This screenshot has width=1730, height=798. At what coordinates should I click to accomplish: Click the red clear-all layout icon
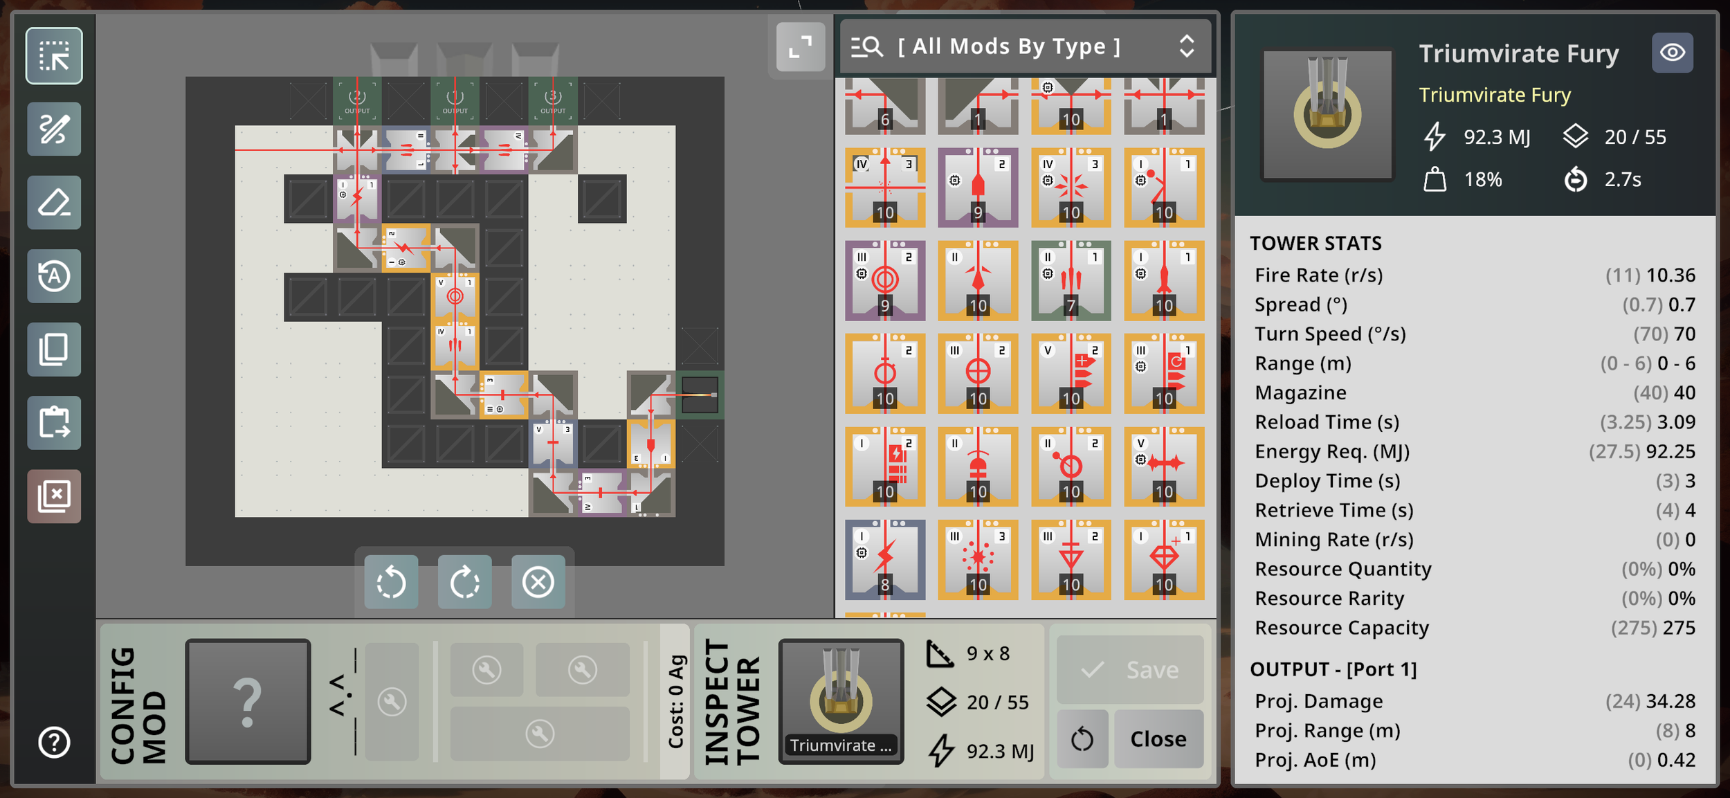54,496
